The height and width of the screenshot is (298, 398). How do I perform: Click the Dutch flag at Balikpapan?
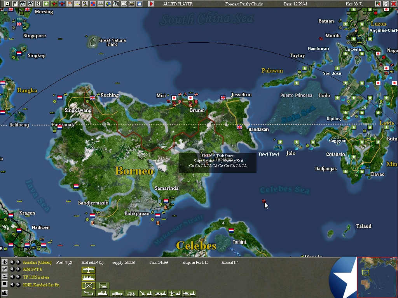tap(158, 215)
